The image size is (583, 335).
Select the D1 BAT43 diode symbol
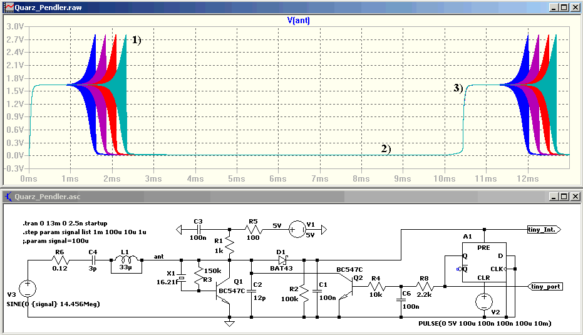point(283,260)
